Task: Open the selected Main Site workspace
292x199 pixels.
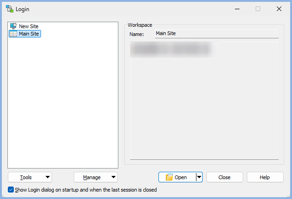Action: coord(177,177)
